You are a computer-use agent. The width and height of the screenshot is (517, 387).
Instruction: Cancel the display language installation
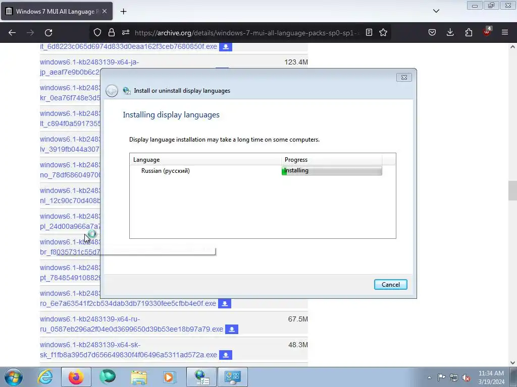click(391, 285)
